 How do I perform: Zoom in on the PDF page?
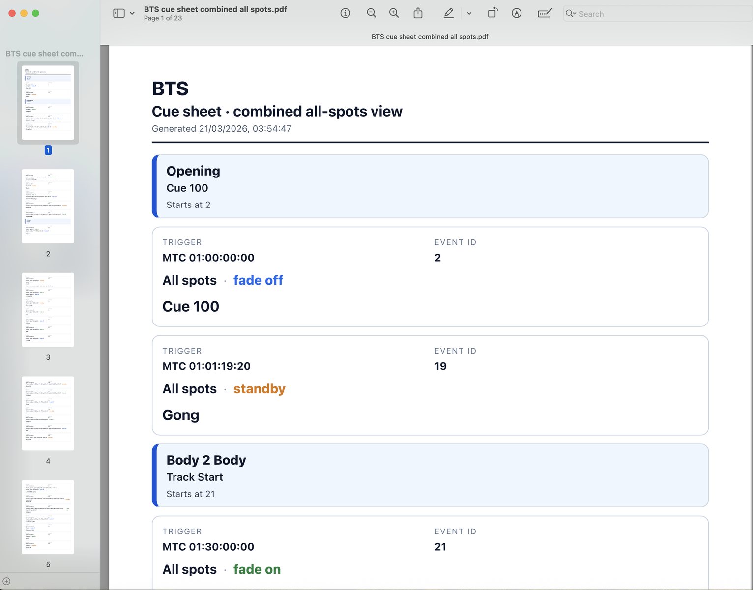pyautogui.click(x=394, y=13)
